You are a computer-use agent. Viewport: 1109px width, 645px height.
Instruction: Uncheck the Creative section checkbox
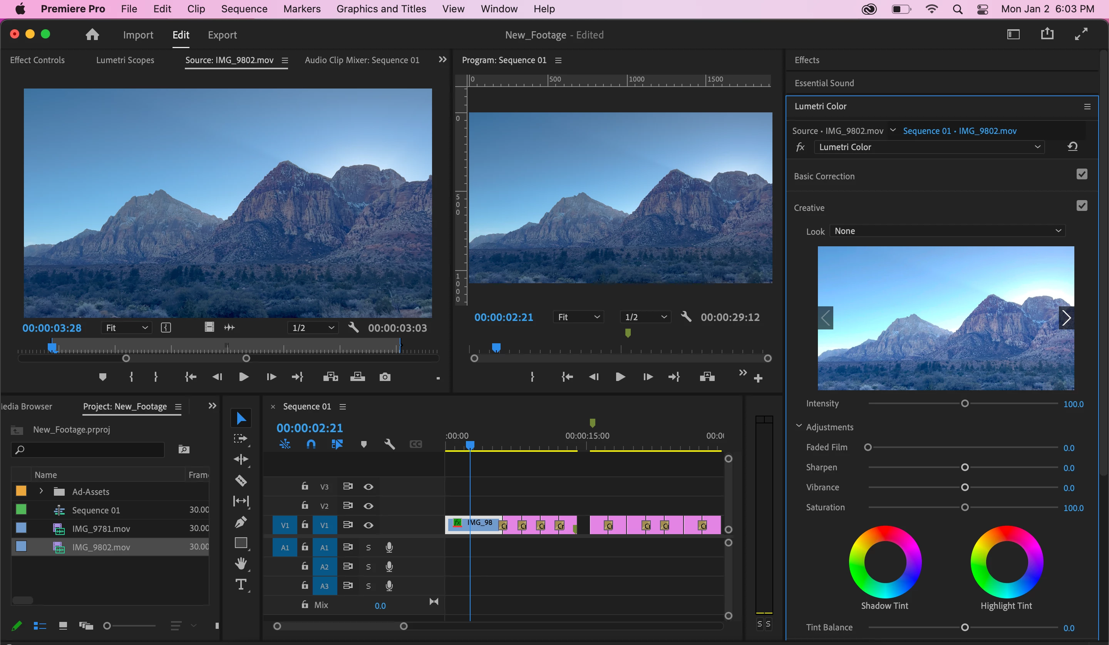point(1082,206)
